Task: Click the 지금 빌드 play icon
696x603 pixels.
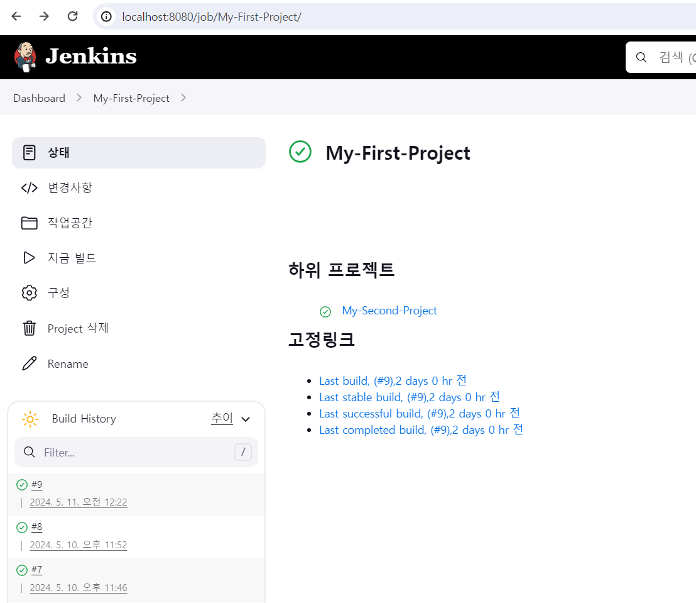Action: click(x=30, y=258)
